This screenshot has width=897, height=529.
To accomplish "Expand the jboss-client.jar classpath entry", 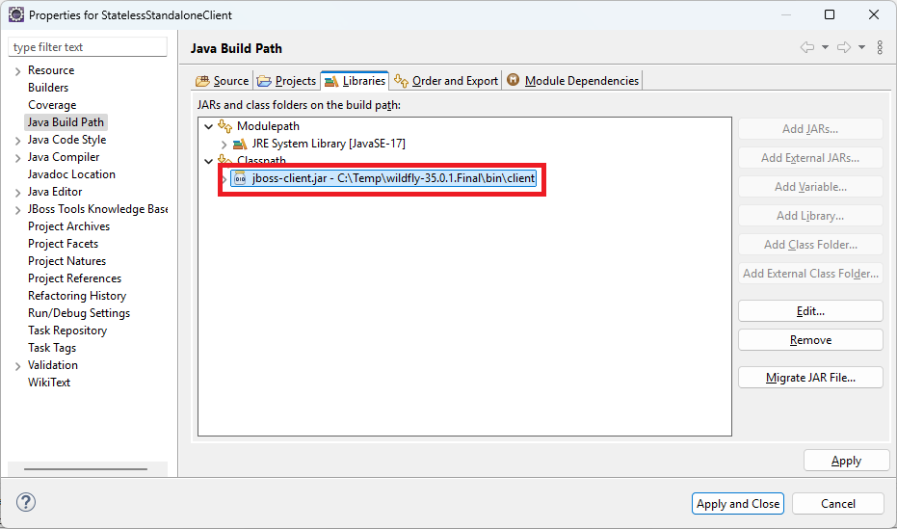I will point(224,178).
